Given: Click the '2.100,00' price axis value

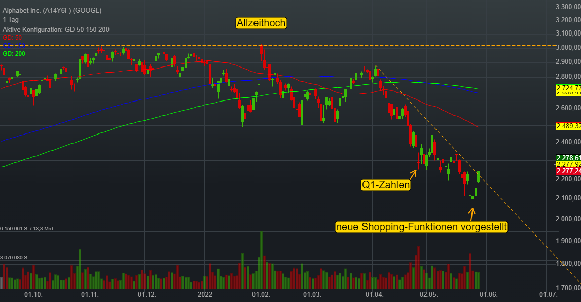Looking at the screenshot, I should [x=568, y=198].
